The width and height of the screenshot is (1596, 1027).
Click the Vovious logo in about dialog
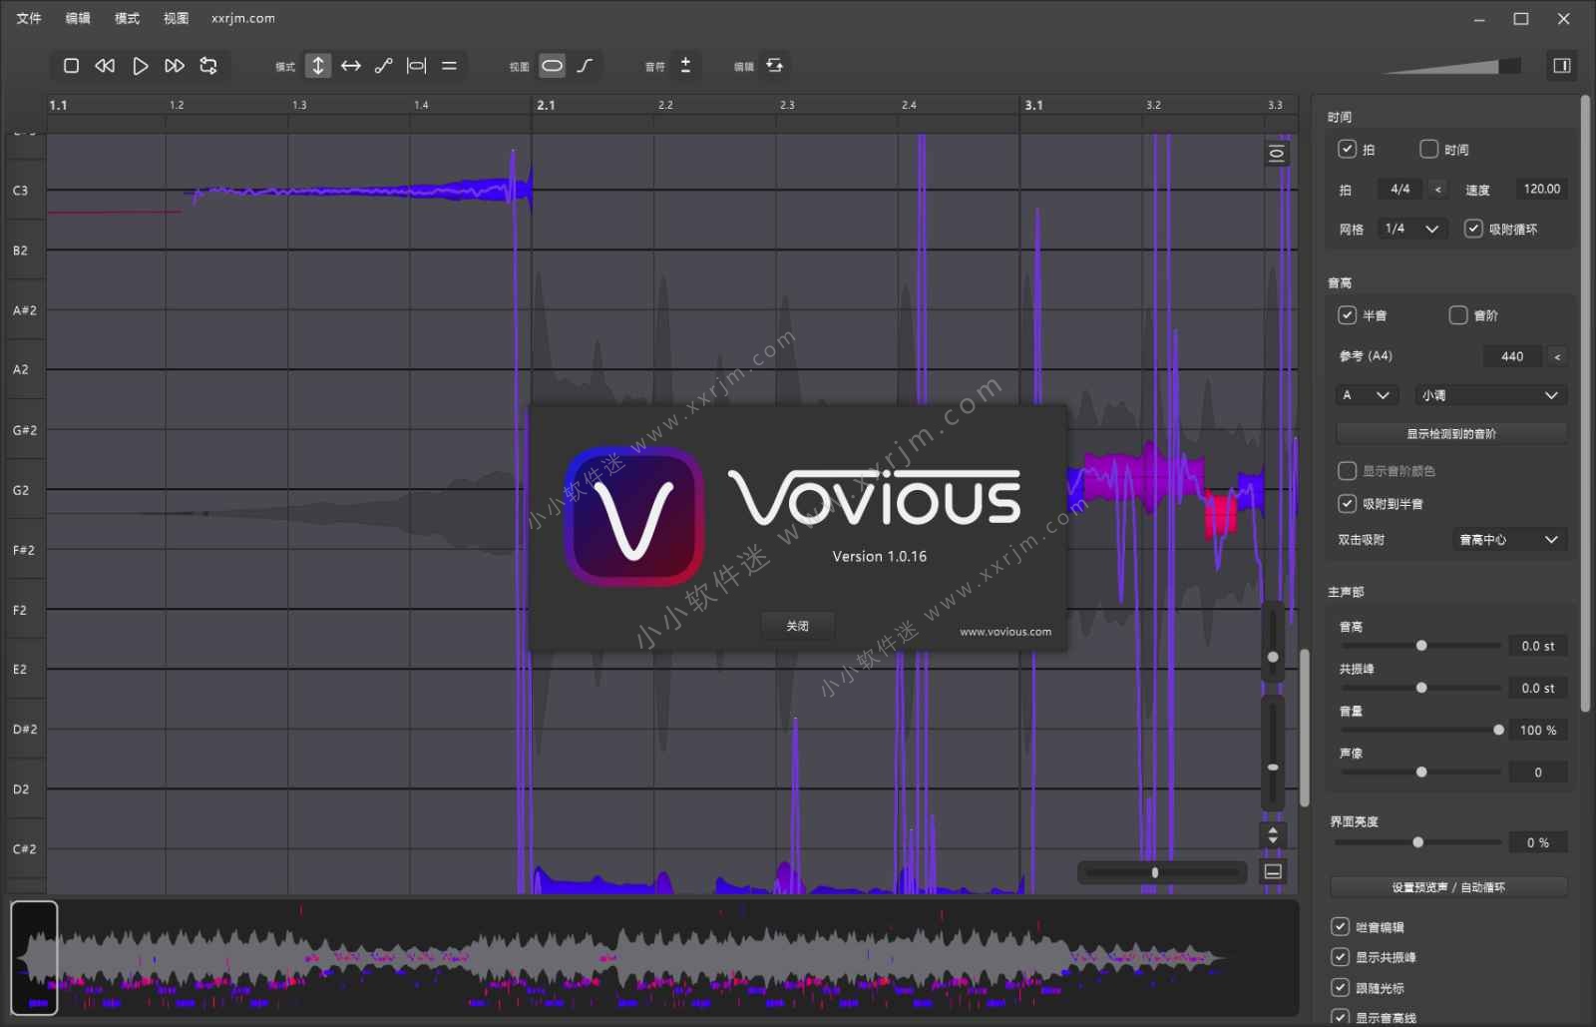tap(634, 515)
